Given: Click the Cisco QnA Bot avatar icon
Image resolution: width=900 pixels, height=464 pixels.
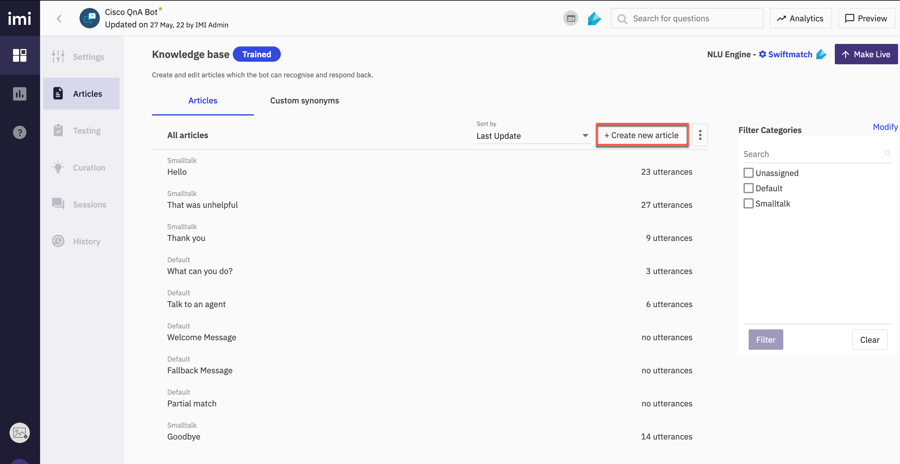Looking at the screenshot, I should click(x=89, y=18).
